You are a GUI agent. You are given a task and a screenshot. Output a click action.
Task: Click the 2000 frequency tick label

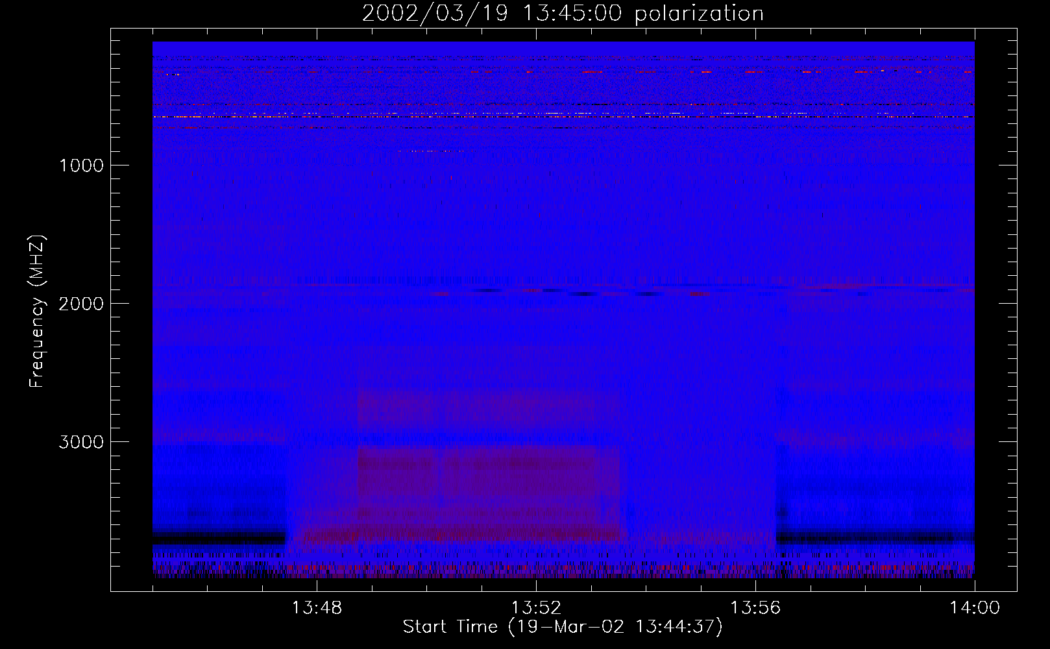81,304
